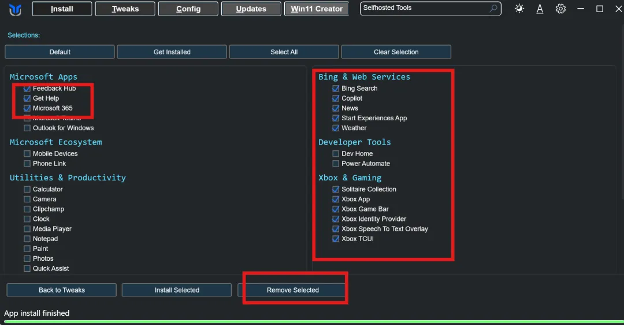Screen dimensions: 624x325
Task: Switch to the Install tab
Action: click(62, 9)
